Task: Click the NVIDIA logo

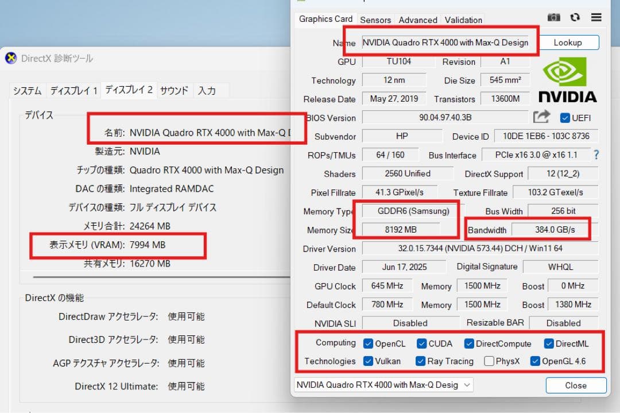Action: pyautogui.click(x=567, y=78)
